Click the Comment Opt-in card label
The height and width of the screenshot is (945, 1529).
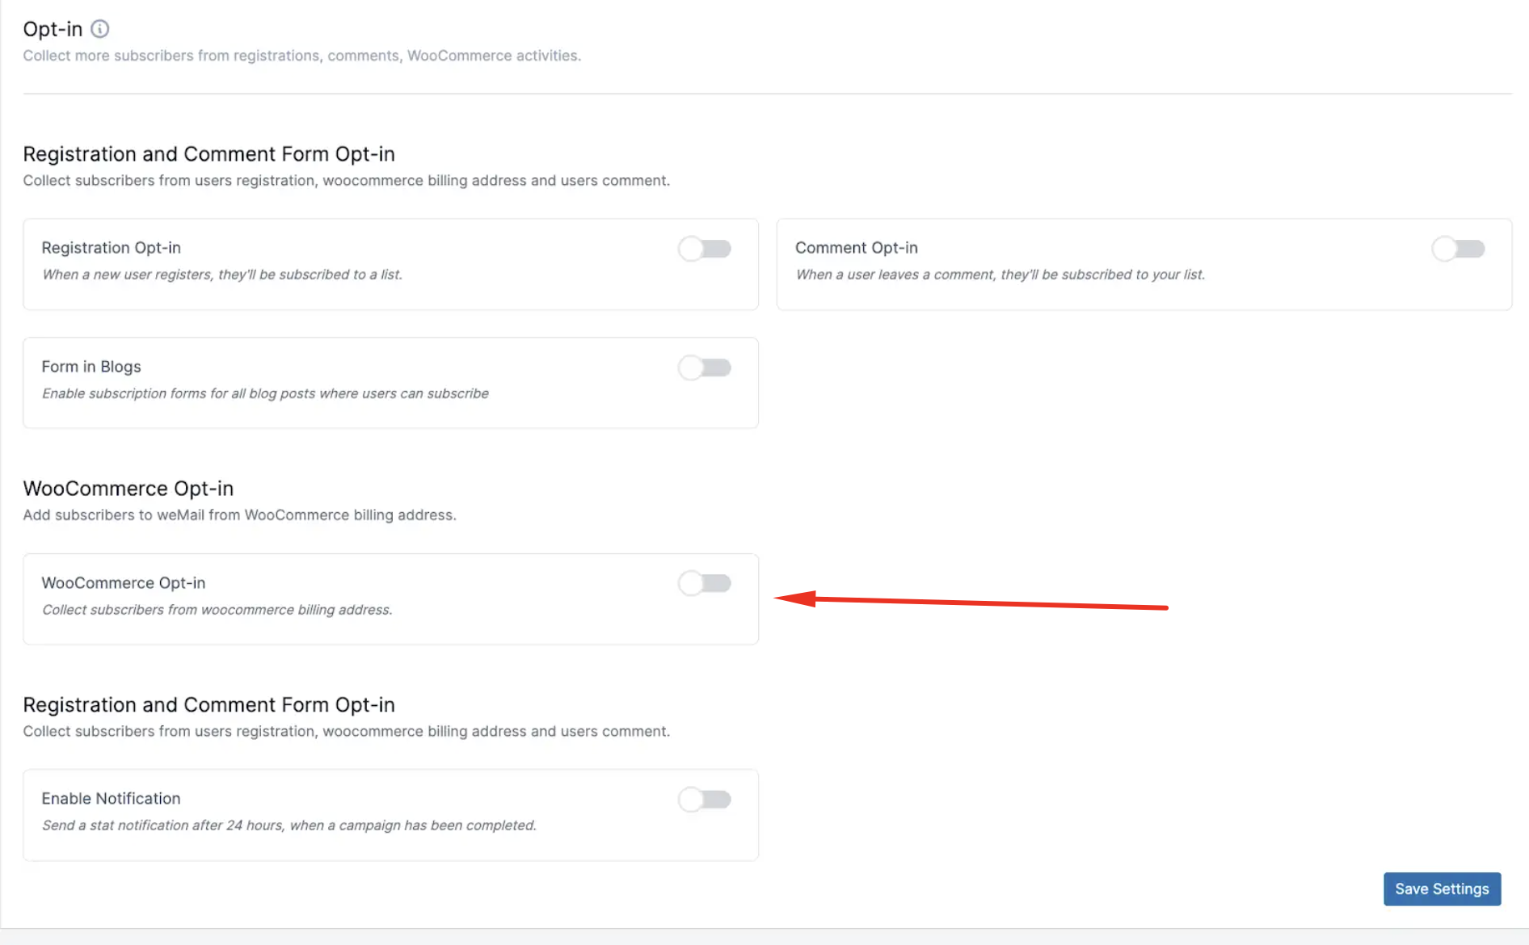click(x=856, y=248)
